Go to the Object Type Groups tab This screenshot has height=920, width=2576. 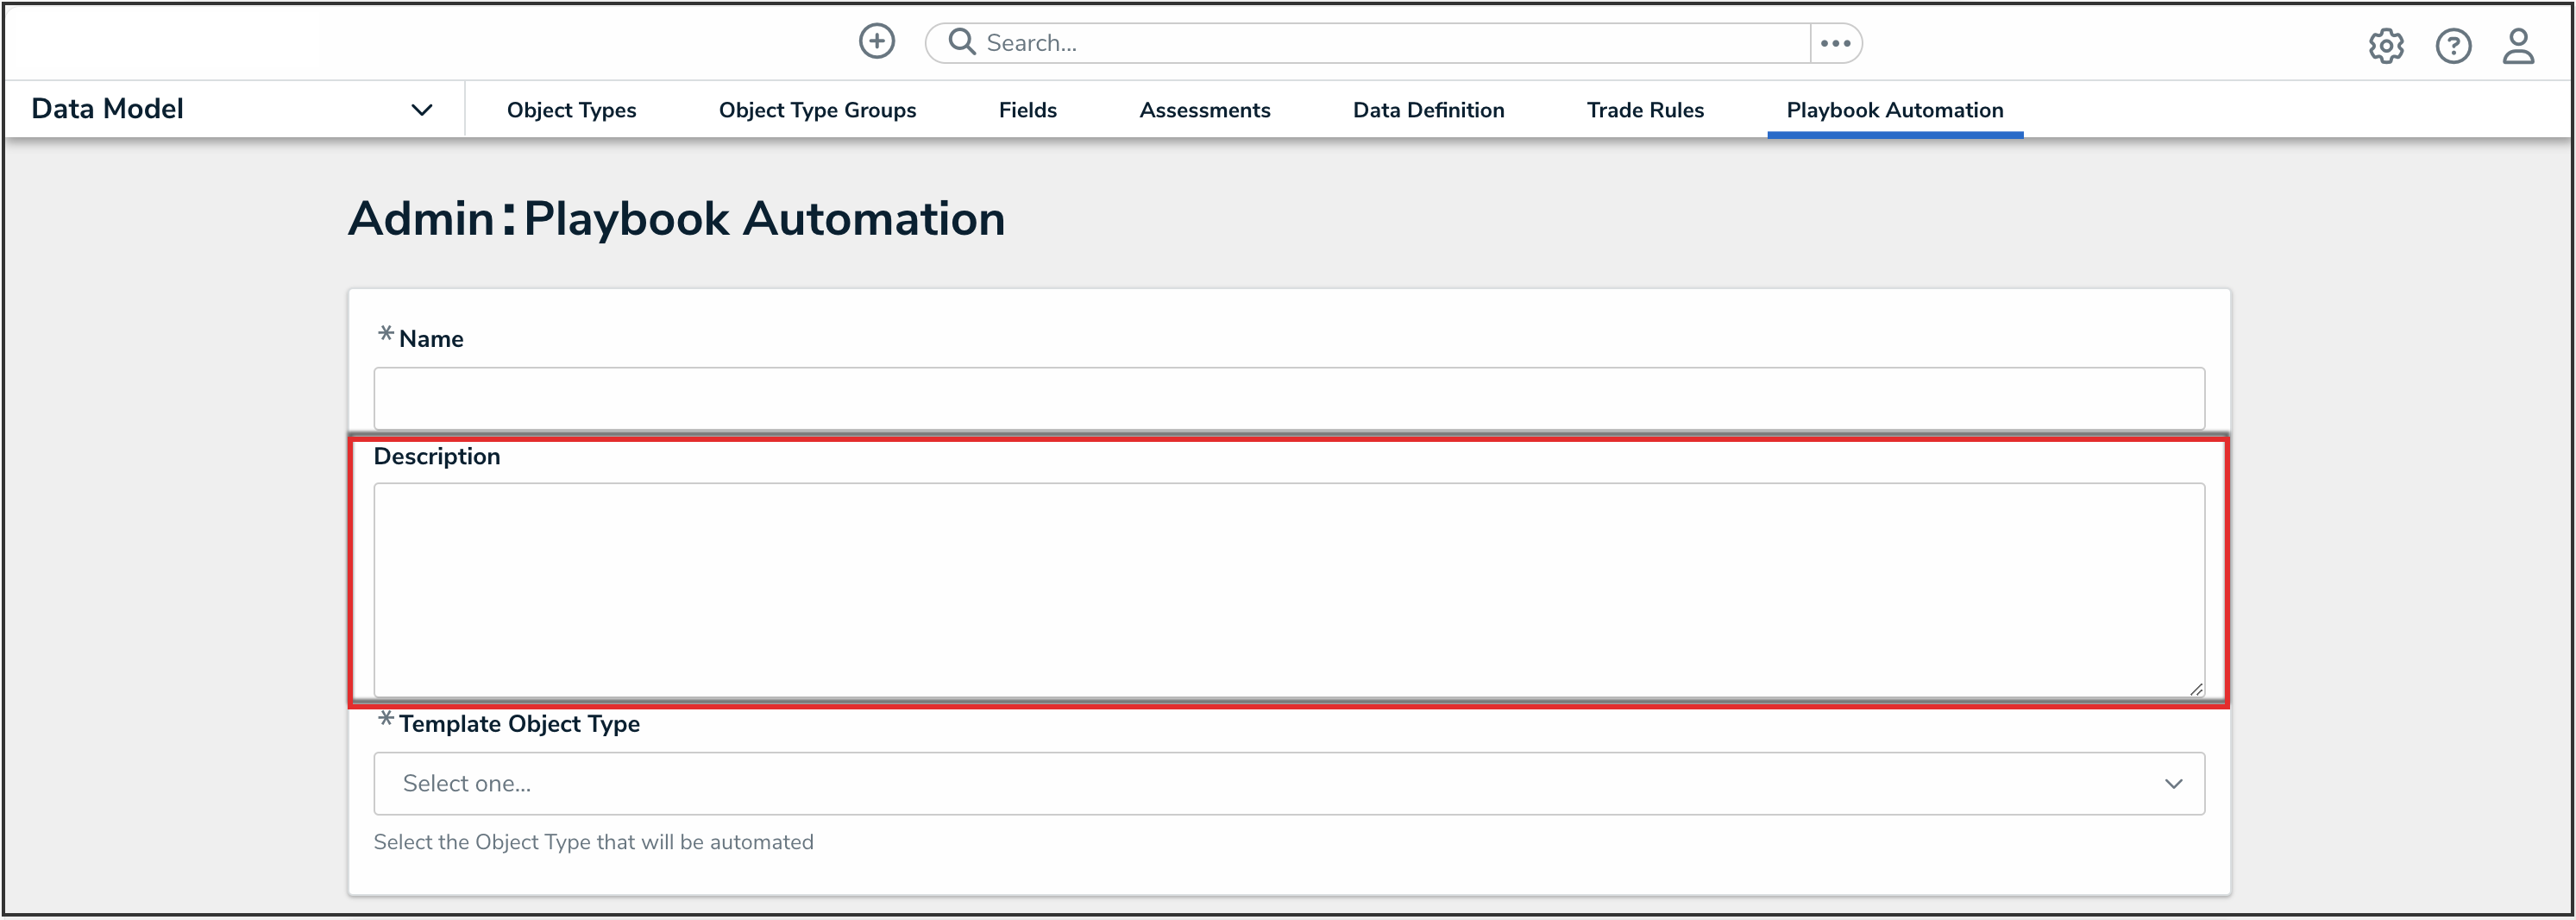click(817, 110)
